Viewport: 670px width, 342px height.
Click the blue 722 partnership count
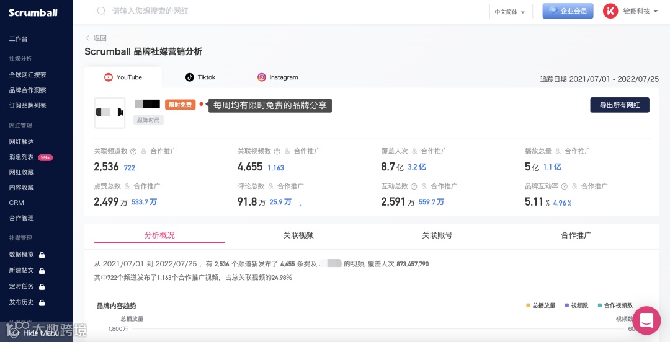(130, 168)
